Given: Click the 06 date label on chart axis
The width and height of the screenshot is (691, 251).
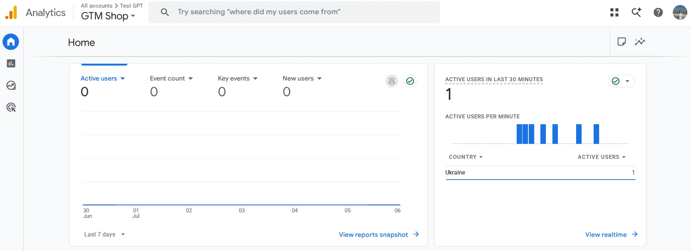Looking at the screenshot, I should [397, 211].
